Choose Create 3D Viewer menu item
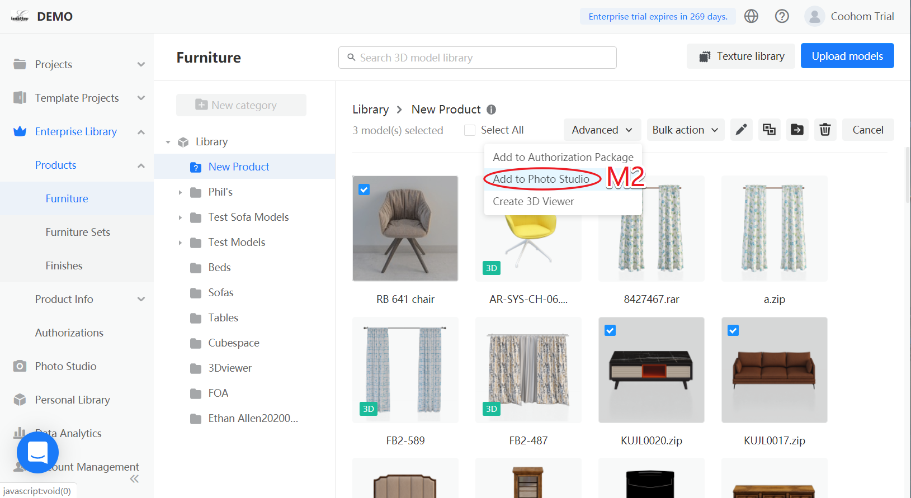Screen dimensions: 911x498 (x=533, y=201)
